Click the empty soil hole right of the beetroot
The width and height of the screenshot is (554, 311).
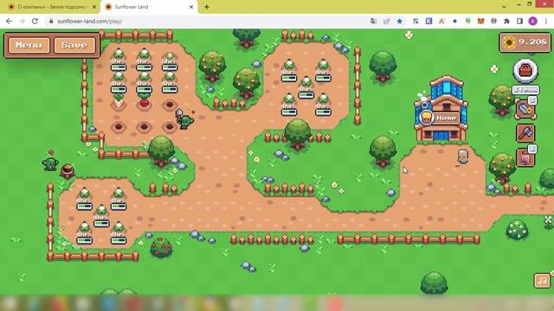(170, 105)
